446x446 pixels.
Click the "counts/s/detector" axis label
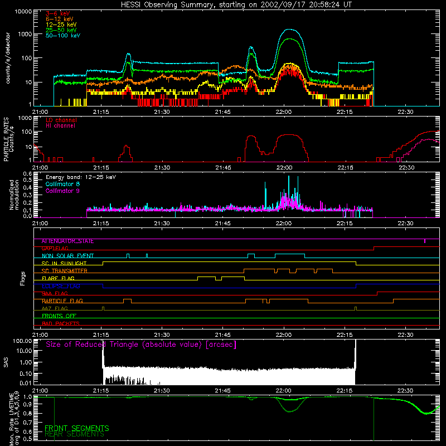pyautogui.click(x=8, y=58)
